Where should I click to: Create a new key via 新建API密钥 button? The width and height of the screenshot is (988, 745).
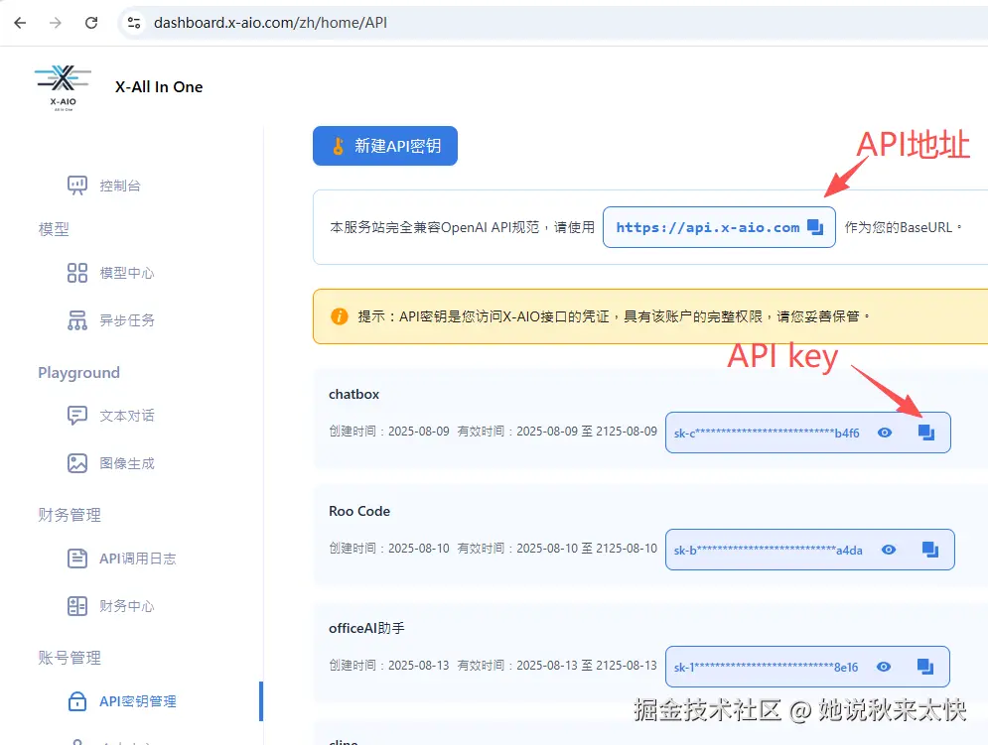click(385, 146)
